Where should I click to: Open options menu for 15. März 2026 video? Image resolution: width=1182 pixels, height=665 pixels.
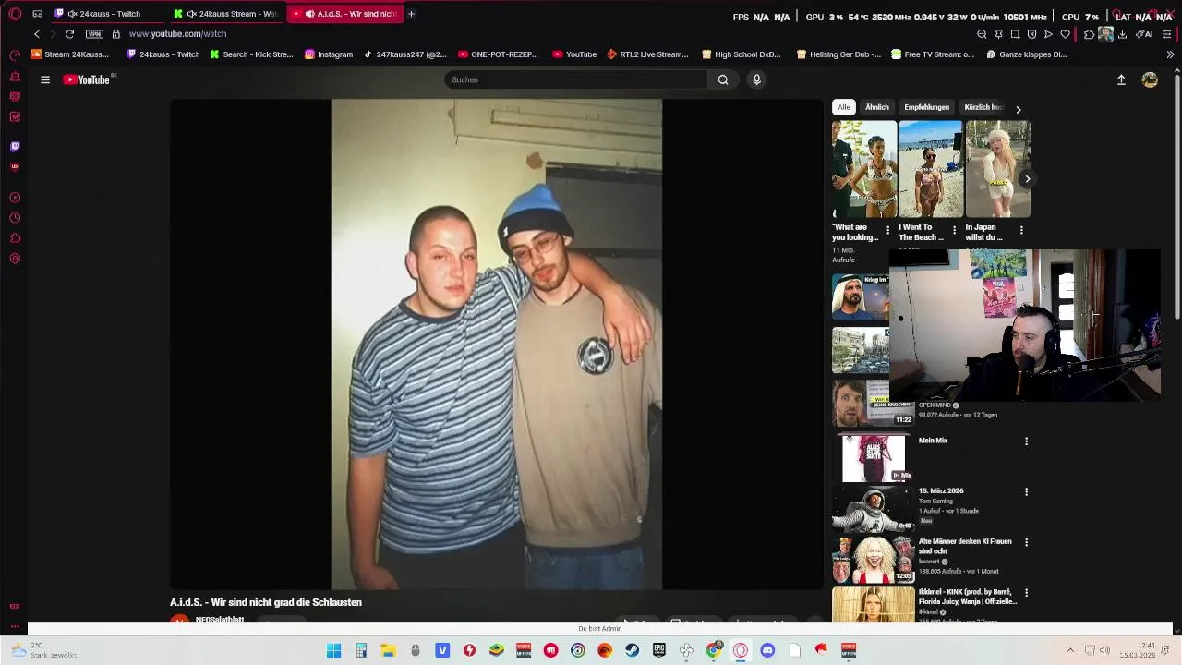1026,492
